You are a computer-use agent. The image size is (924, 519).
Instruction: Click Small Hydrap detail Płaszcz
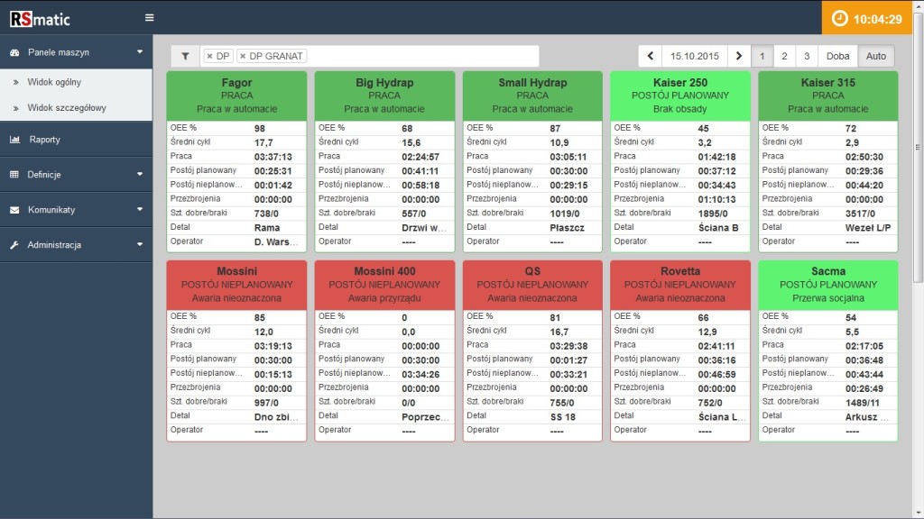pyautogui.click(x=567, y=228)
